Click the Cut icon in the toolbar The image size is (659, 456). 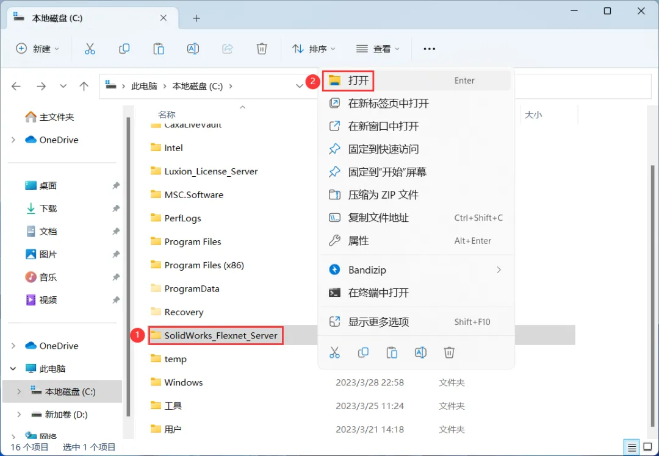pyautogui.click(x=90, y=49)
